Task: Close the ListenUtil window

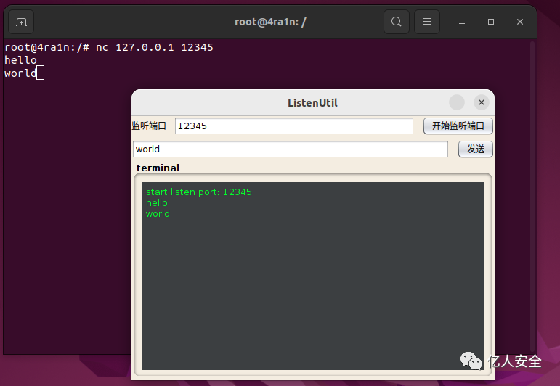Action: click(482, 103)
